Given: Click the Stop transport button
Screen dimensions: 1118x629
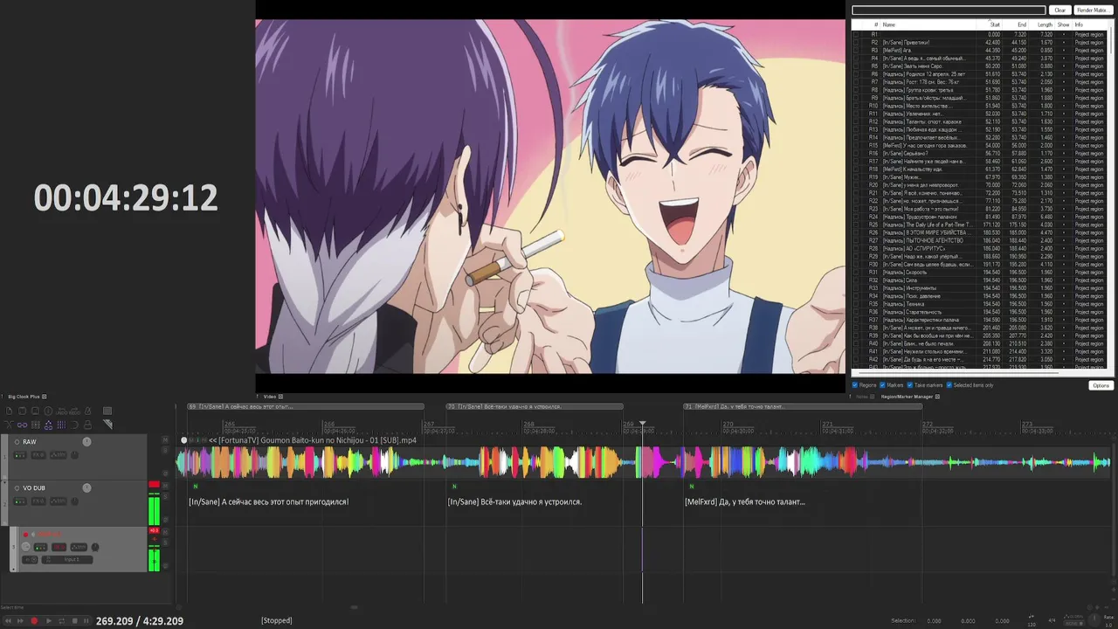Looking at the screenshot, I should [x=74, y=620].
